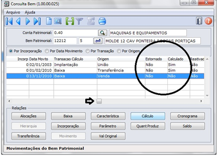This screenshot has width=218, height=157.
Task: Select the Por Incorporação radio option
Action: click(25, 51)
